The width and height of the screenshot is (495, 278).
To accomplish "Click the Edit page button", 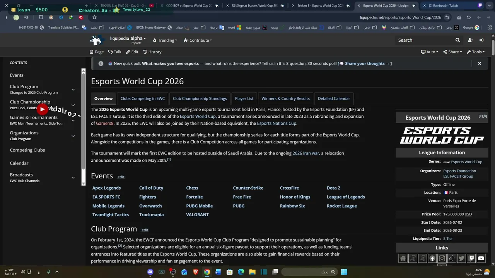I will tap(131, 52).
